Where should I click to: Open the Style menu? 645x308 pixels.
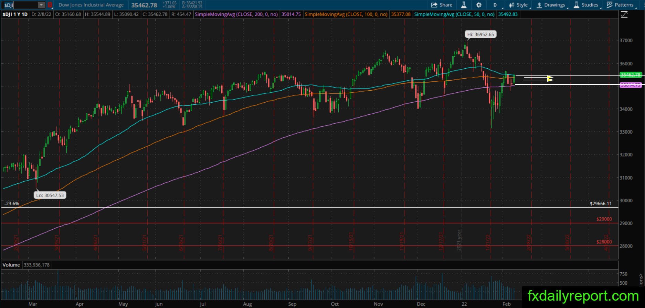point(518,5)
